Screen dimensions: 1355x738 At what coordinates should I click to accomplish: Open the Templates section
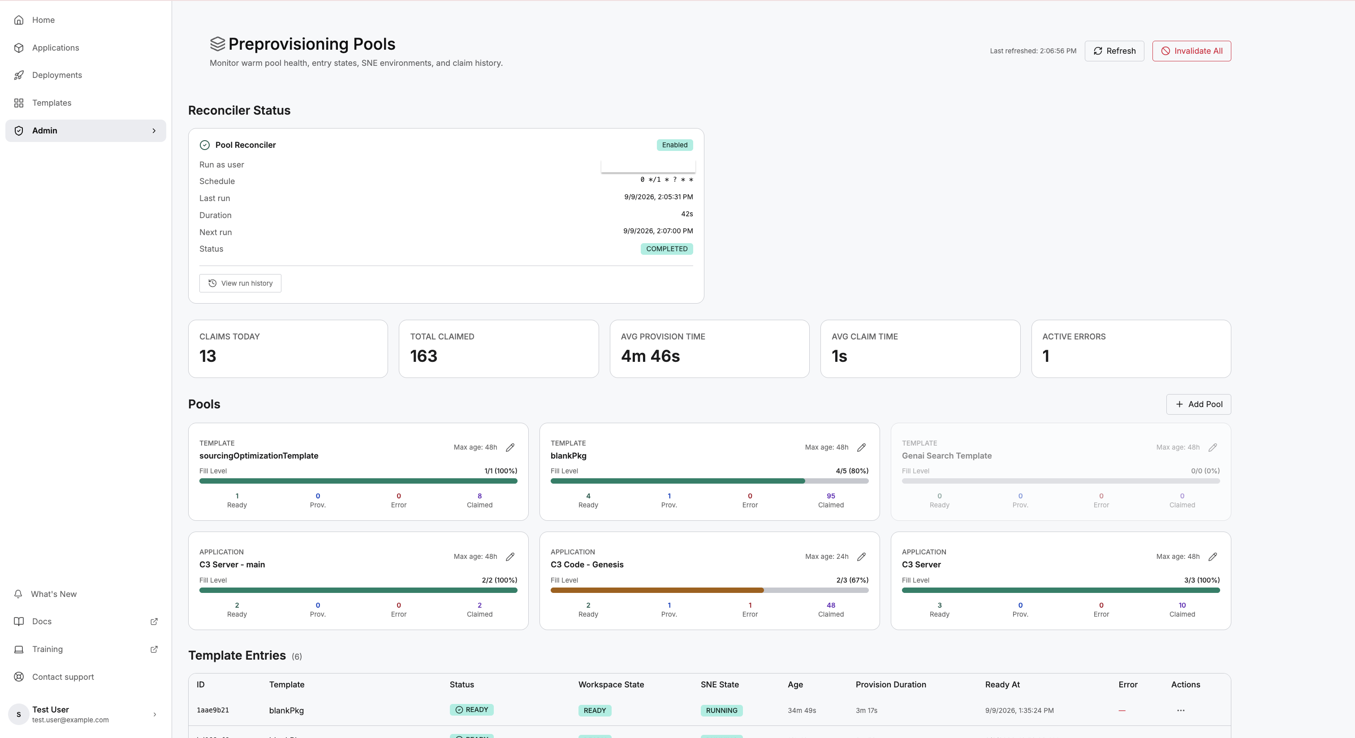(52, 103)
